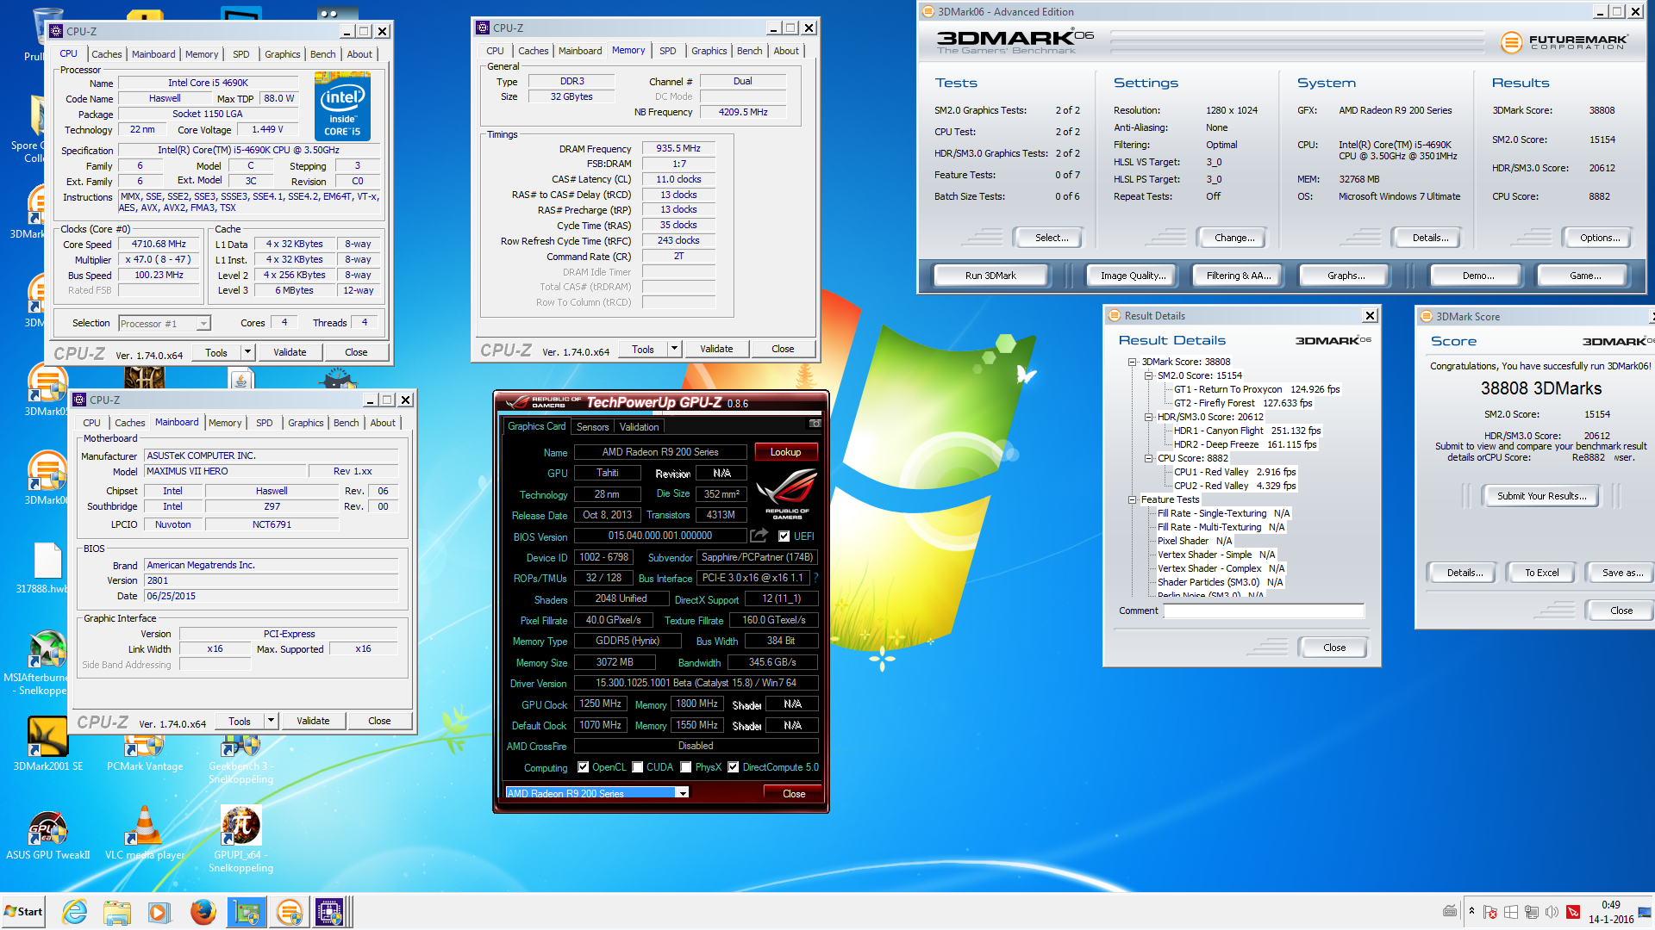Click the GPU-Z screenshot camera icon
Viewport: 1655px width, 930px height.
click(x=815, y=424)
